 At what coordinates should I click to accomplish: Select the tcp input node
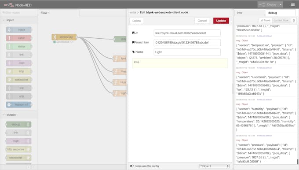pyautogui.click(x=18, y=88)
